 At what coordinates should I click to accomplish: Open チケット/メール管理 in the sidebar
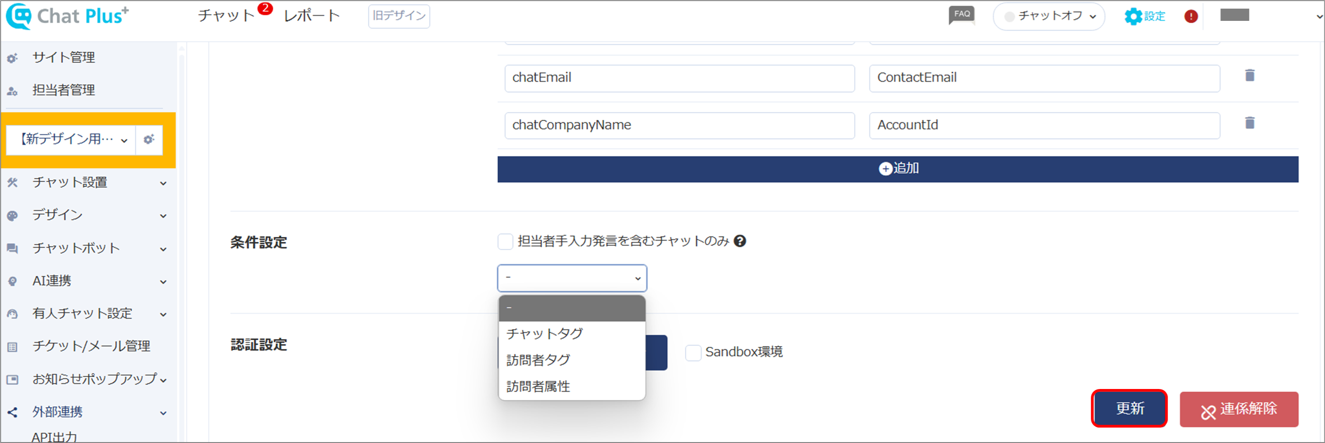coord(91,346)
